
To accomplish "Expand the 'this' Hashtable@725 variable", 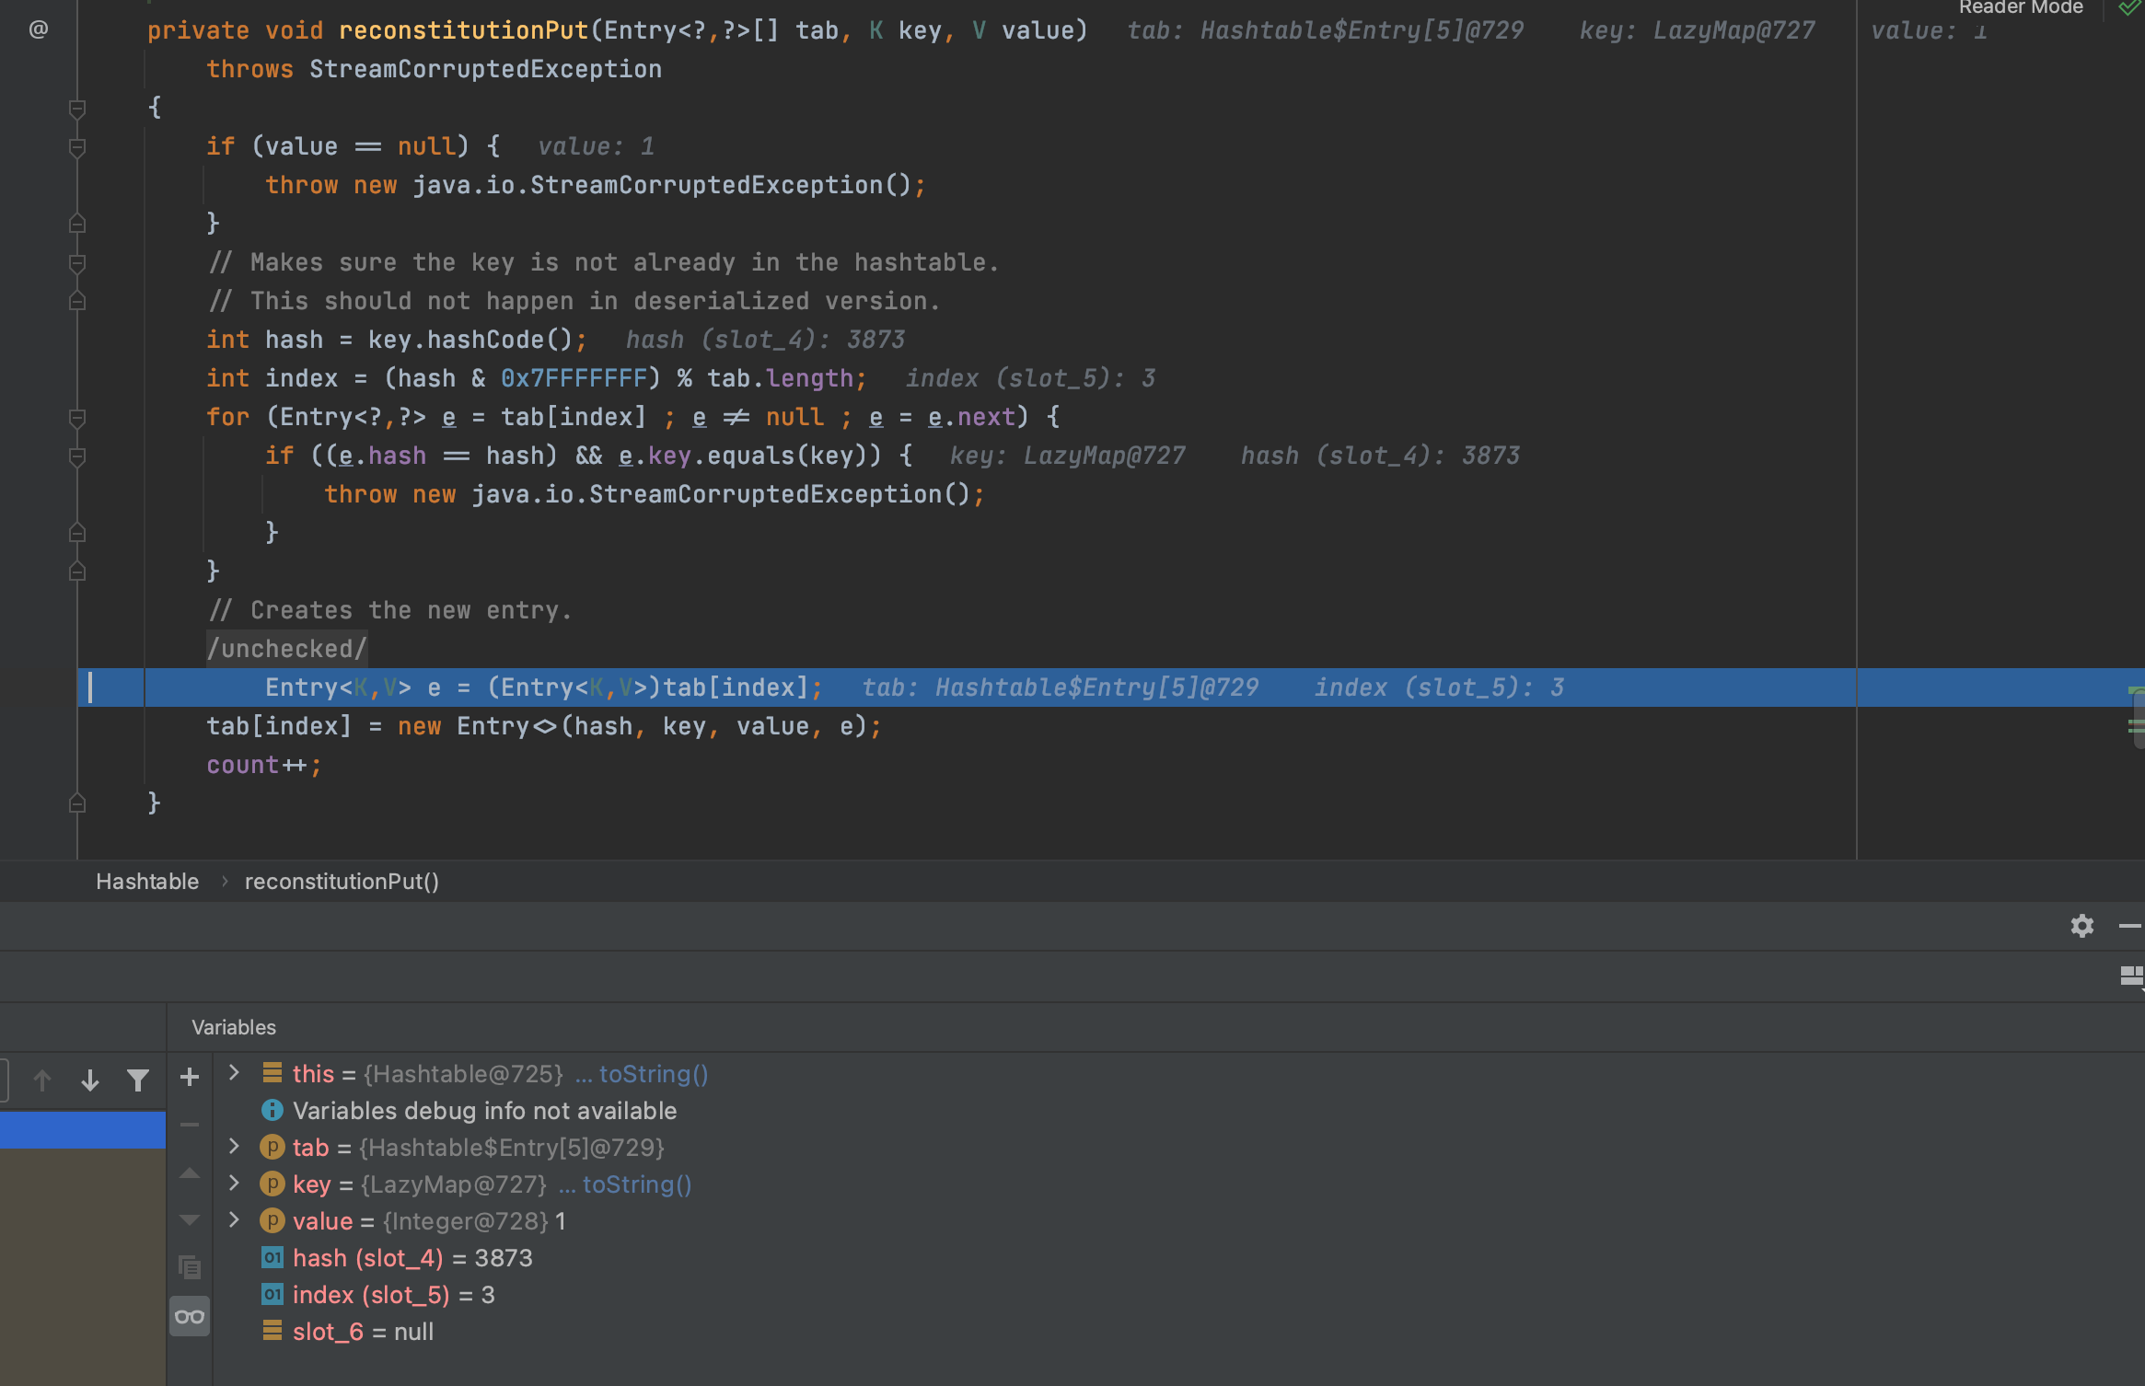I will point(234,1073).
